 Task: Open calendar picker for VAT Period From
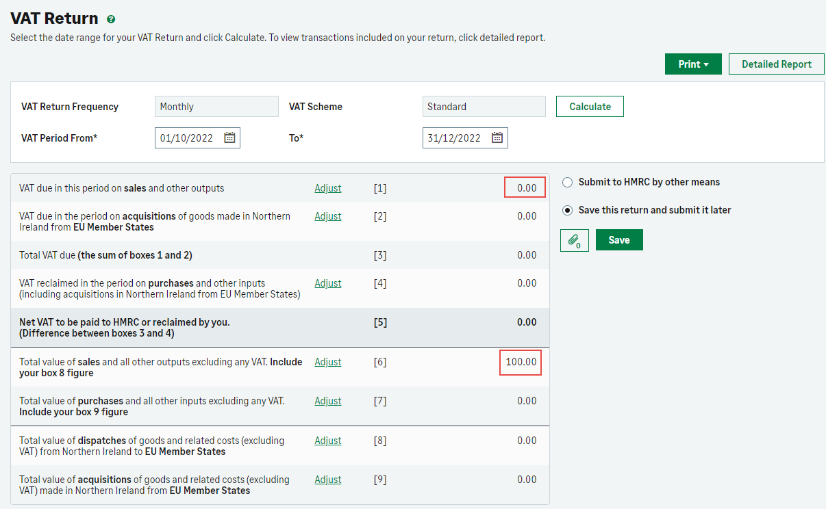pyautogui.click(x=229, y=138)
